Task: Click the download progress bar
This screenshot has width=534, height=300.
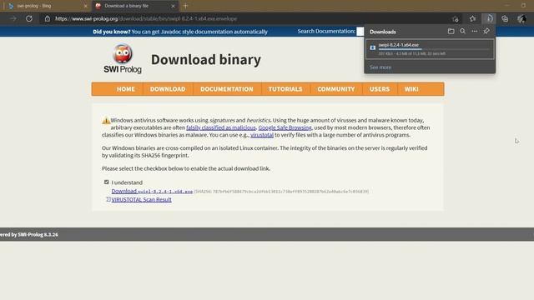Action: tap(434, 49)
